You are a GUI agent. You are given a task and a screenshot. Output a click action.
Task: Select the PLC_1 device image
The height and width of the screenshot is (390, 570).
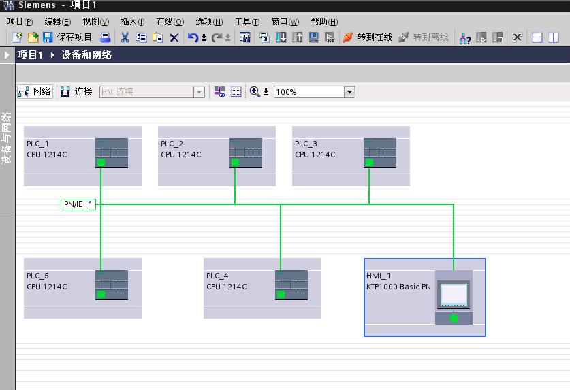pos(112,153)
